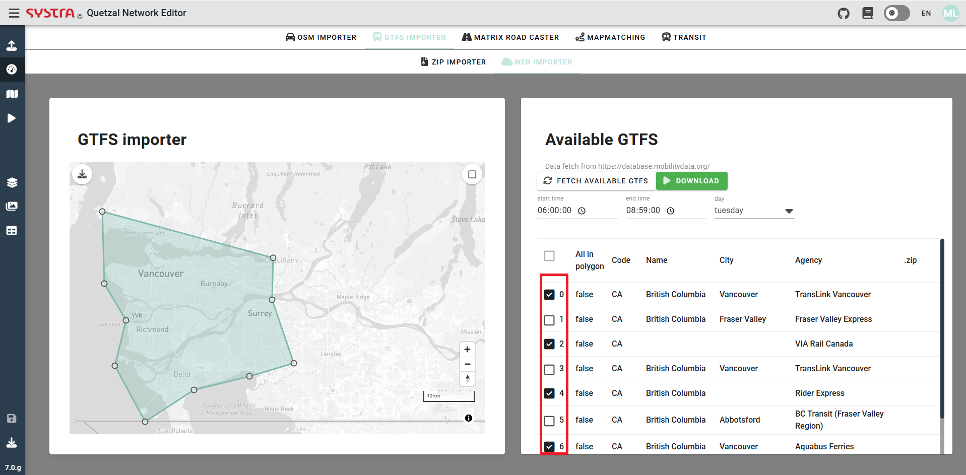This screenshot has height=475, width=966.
Task: Open the image gallery icon in sidebar
Action: click(x=12, y=206)
